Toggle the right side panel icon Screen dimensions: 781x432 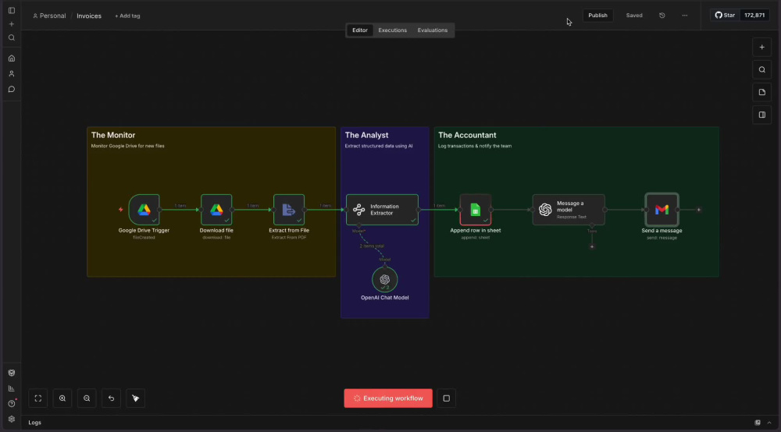tap(761, 115)
